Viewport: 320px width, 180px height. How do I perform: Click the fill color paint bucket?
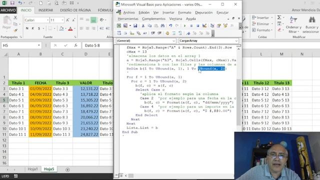coord(61,28)
